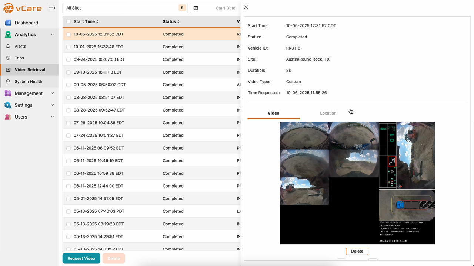Check the select-all checkbox in table header
The image size is (474, 266).
click(x=68, y=21)
